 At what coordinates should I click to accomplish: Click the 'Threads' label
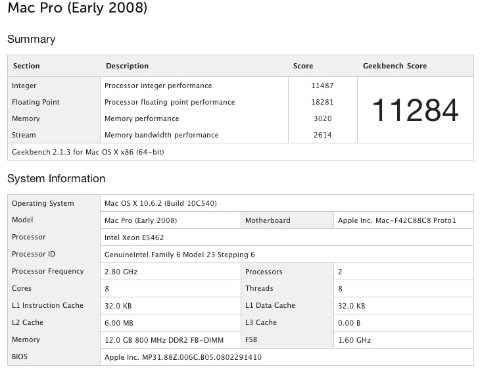tap(259, 289)
